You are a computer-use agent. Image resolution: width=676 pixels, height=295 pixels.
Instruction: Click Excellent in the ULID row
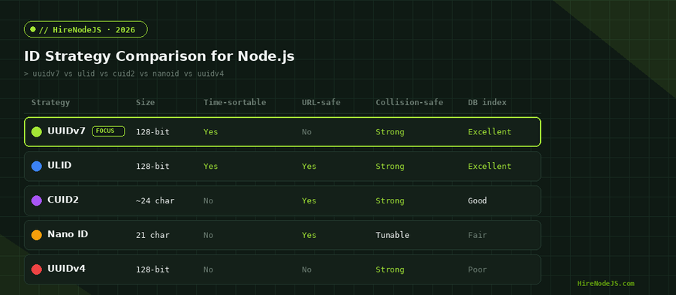click(490, 166)
